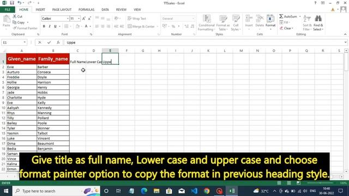The height and width of the screenshot is (196, 349).
Task: Click the Given_name header cell
Action: tap(22, 59)
